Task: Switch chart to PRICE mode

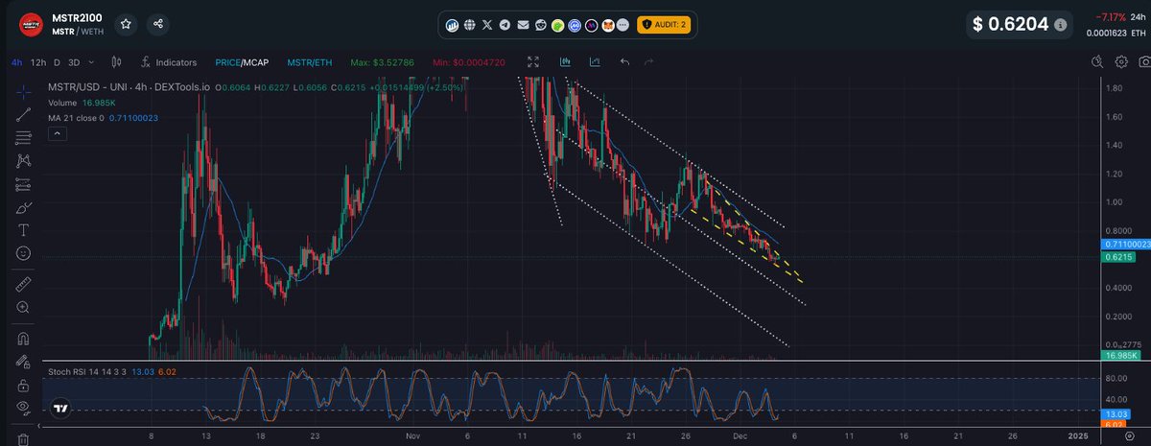Action: [227, 62]
